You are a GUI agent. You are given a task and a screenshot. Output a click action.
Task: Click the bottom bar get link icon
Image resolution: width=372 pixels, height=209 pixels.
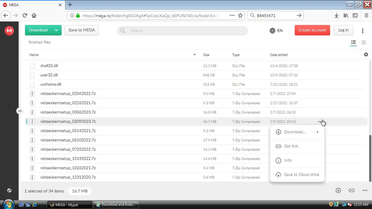click(352, 190)
